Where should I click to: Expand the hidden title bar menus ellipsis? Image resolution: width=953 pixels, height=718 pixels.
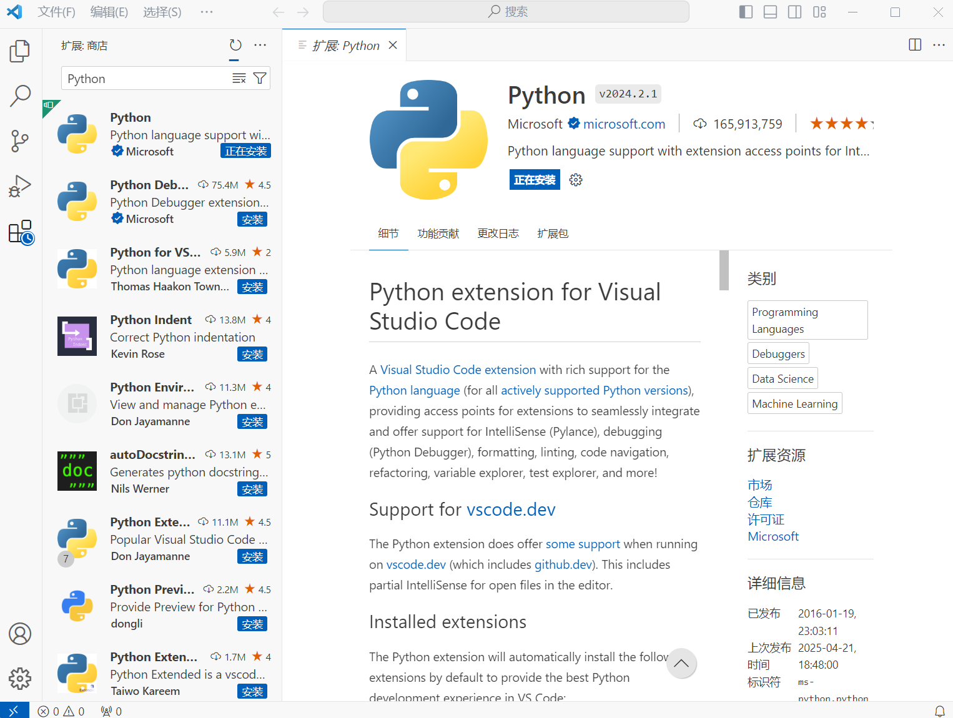pos(207,12)
